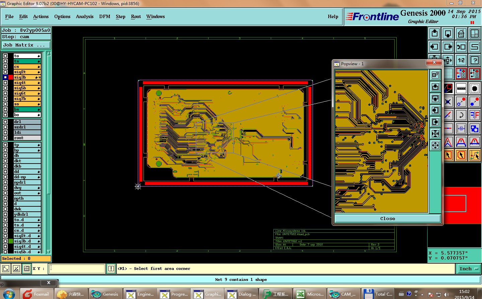482x299 pixels.
Task: Click the polygon select arrow icon
Action: pos(461,155)
